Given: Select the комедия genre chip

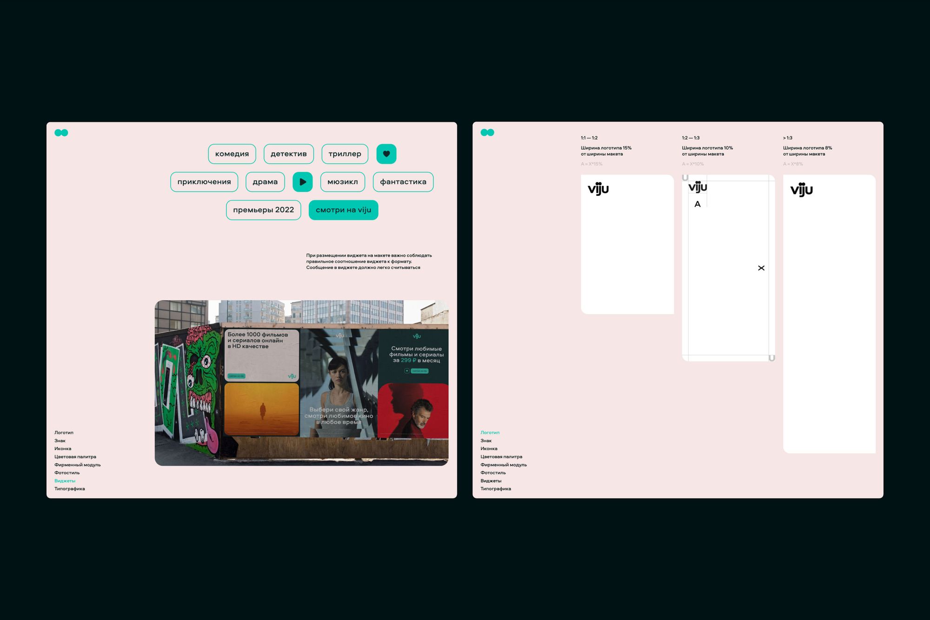Looking at the screenshot, I should [x=232, y=154].
